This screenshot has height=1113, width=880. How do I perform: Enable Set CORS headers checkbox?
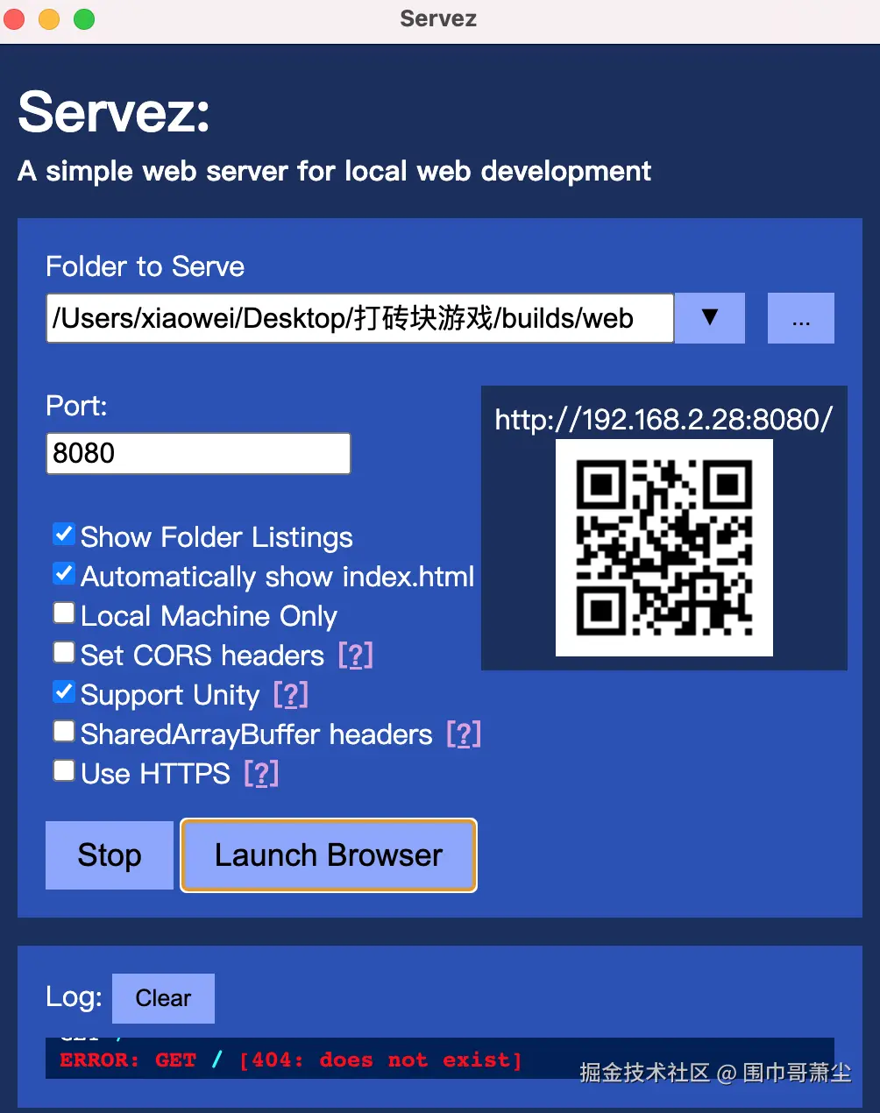coord(64,652)
